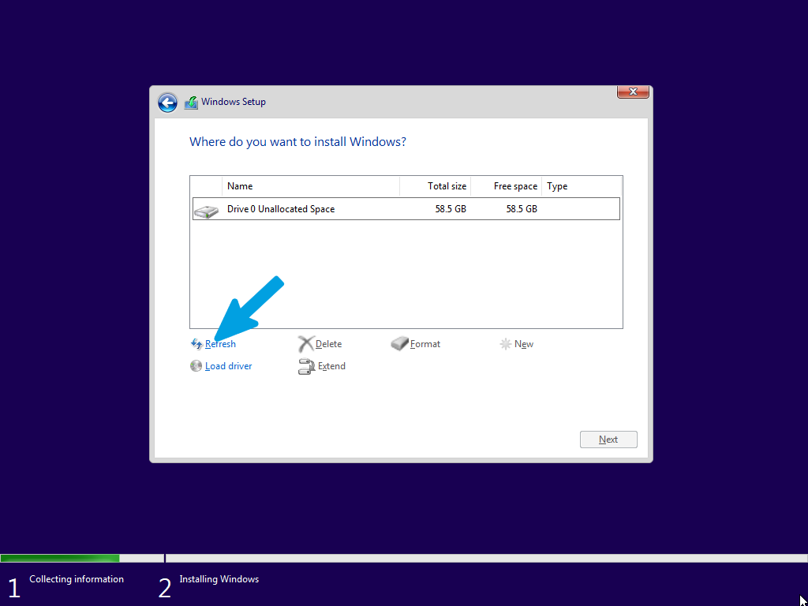Click the Format text label

pyautogui.click(x=425, y=344)
